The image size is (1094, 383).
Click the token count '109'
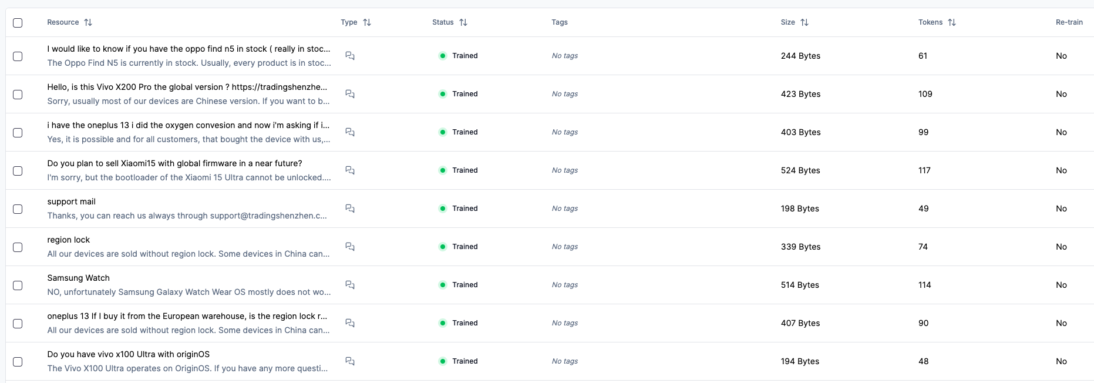(925, 94)
